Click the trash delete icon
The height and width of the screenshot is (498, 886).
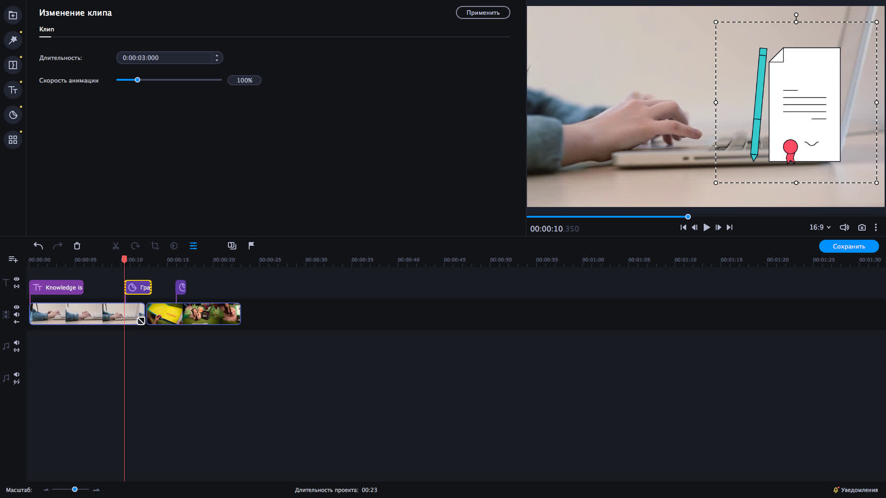(77, 246)
